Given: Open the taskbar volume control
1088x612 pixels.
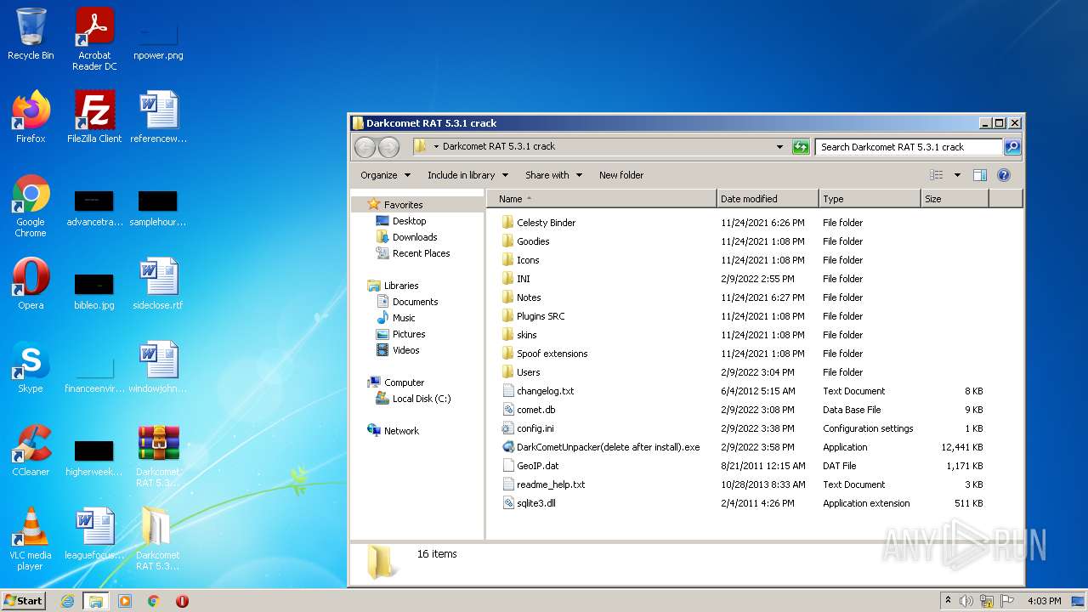Looking at the screenshot, I should tap(966, 601).
